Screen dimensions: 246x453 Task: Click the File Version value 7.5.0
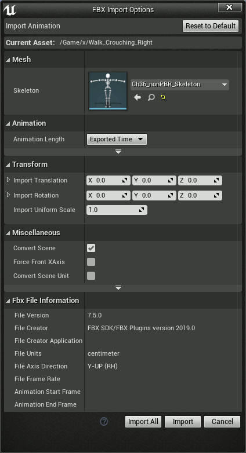click(x=95, y=315)
